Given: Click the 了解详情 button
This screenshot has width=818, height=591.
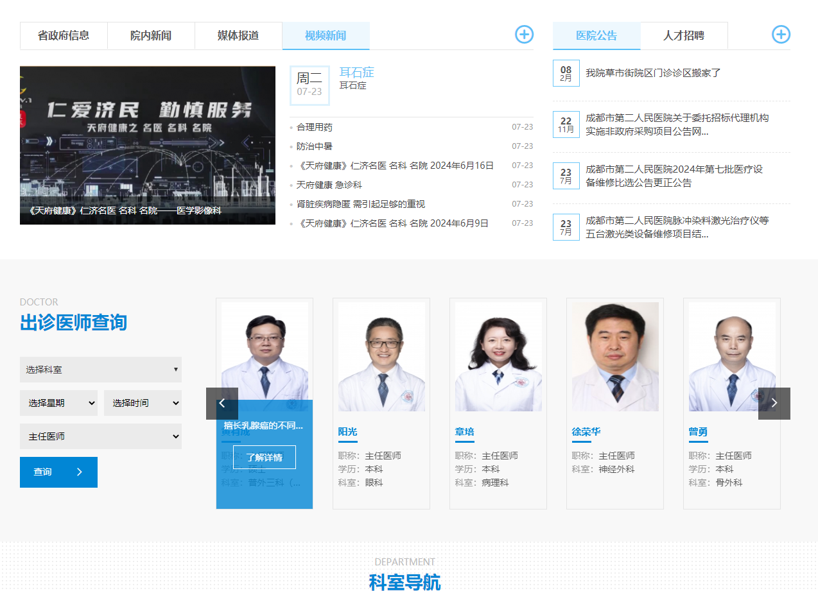Looking at the screenshot, I should (265, 458).
